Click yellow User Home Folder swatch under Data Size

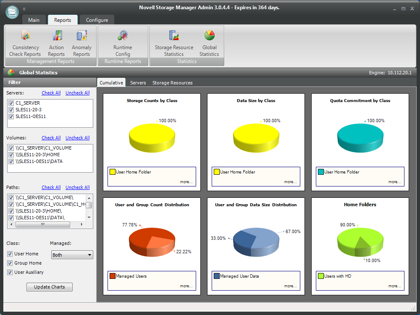217,172
